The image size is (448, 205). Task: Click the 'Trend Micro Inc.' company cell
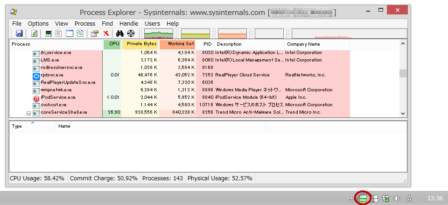click(x=303, y=112)
